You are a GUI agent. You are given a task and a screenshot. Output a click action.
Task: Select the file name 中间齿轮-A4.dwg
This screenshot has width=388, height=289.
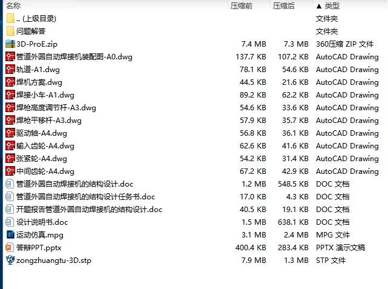click(45, 171)
